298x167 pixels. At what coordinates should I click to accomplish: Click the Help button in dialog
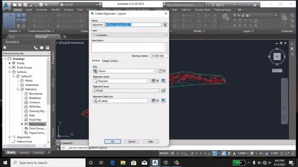pos(150,141)
